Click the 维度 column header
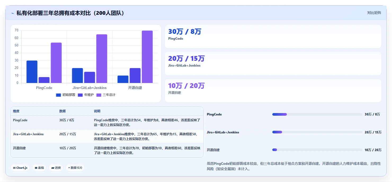392x182 pixels. 16,111
